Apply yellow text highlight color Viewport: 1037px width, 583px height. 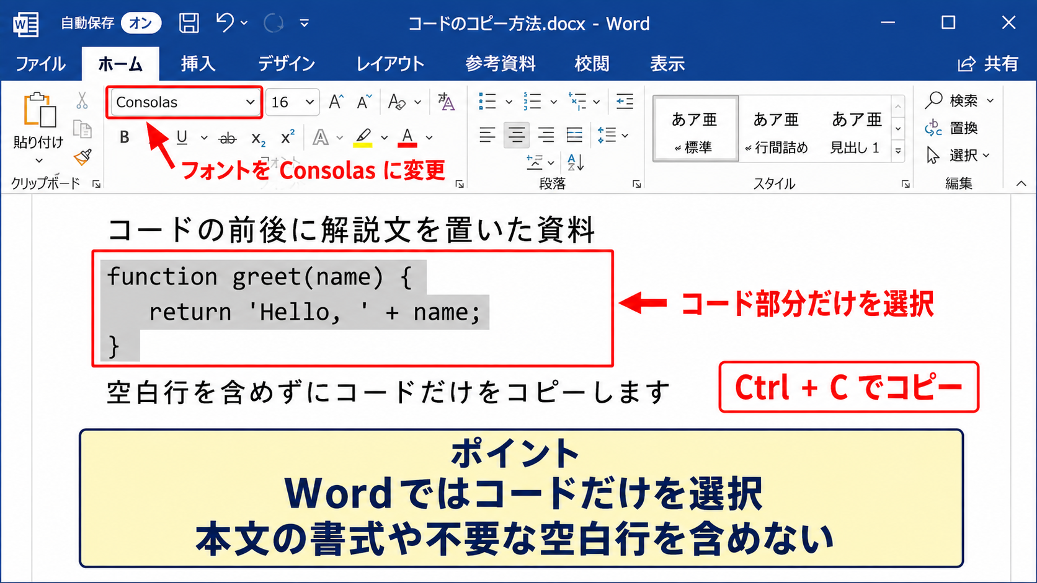(x=363, y=137)
